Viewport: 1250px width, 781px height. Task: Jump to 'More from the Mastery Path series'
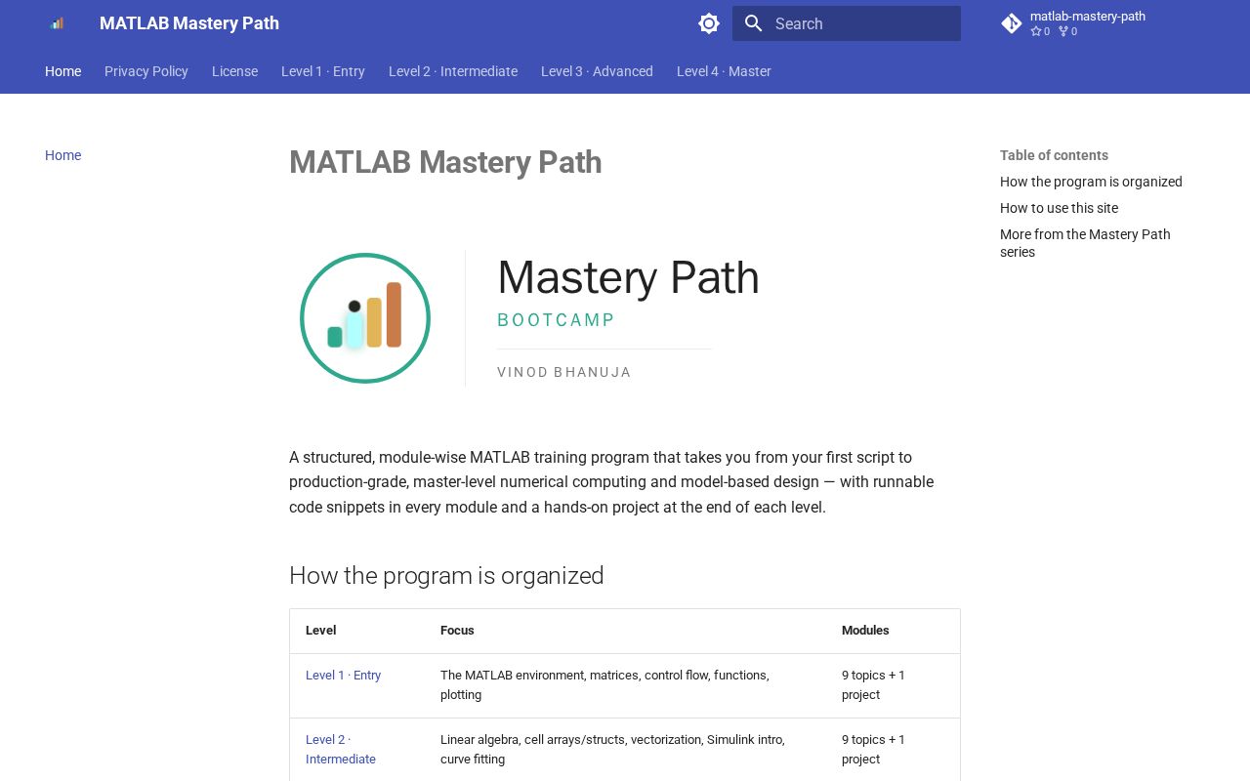tap(1085, 243)
